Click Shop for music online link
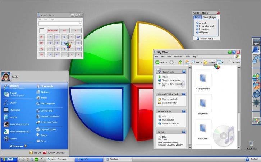This screenshot has height=162, width=261. 171,80
